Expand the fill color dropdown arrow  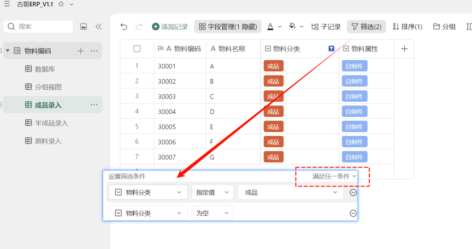coord(301,27)
